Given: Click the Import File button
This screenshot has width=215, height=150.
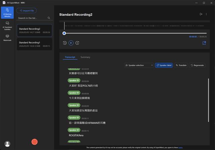Looking at the screenshot, I should point(27,10).
